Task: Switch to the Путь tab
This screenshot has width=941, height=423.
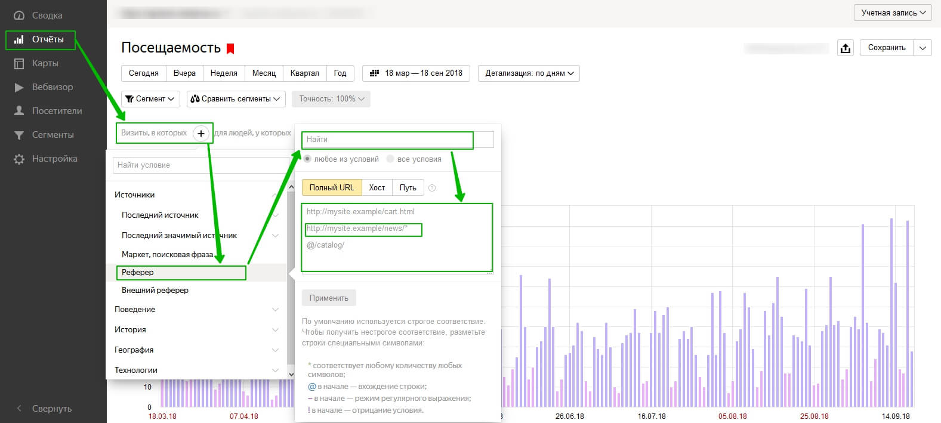Action: pos(408,188)
